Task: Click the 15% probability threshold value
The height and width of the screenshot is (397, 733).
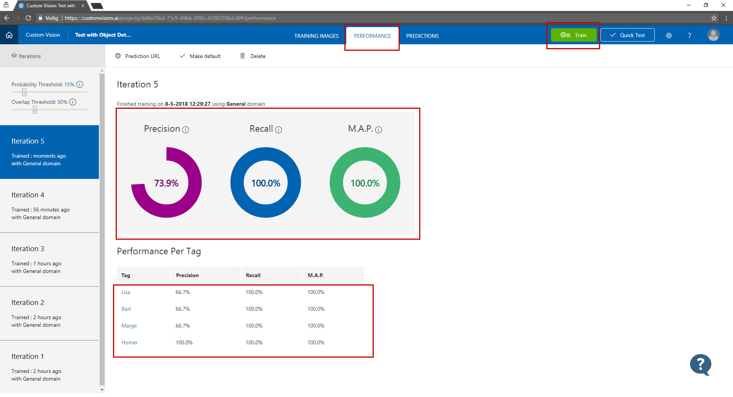Action: tap(69, 84)
